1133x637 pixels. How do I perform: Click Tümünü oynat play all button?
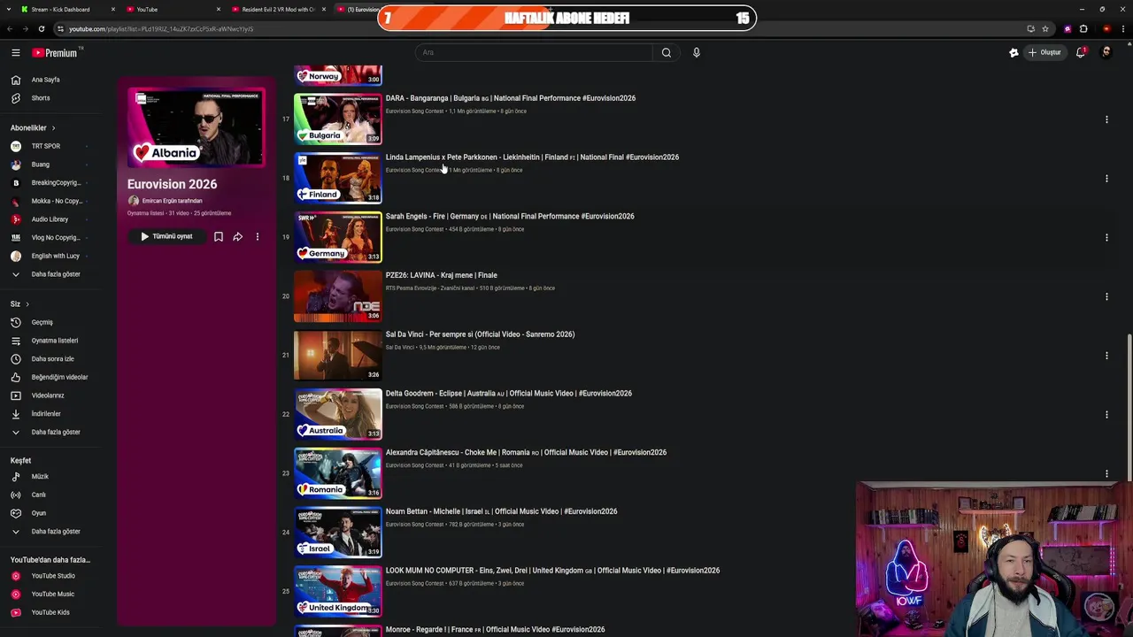click(x=166, y=236)
